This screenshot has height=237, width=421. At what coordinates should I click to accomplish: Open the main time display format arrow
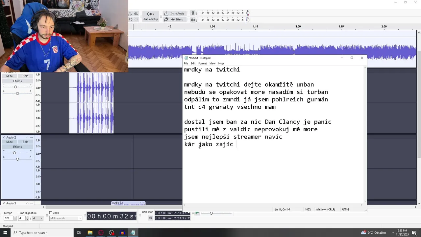(135, 216)
